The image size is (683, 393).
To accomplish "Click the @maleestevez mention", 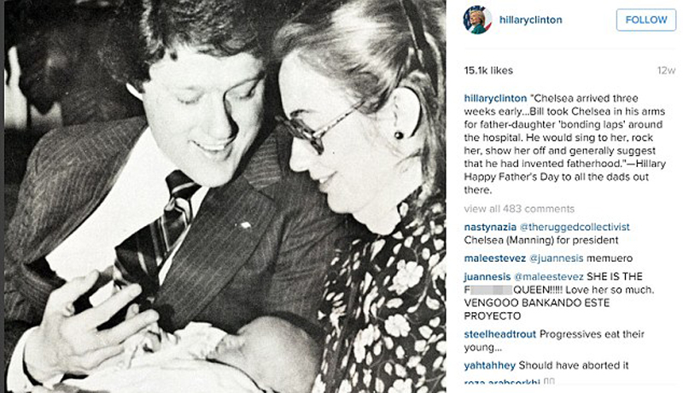I will (548, 276).
